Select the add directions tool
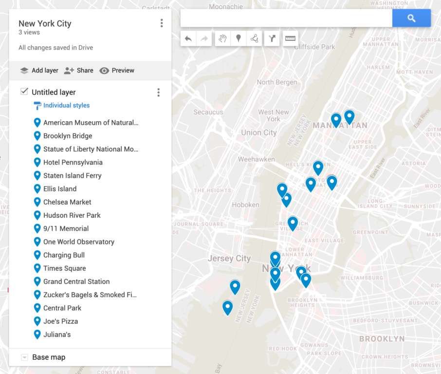Screen dimensions: 441x374 pos(272,38)
